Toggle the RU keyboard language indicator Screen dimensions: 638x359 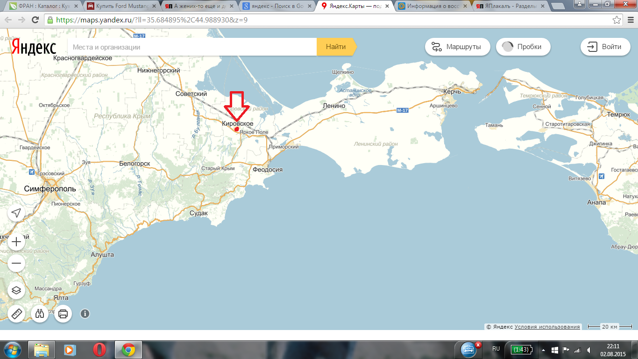(496, 349)
